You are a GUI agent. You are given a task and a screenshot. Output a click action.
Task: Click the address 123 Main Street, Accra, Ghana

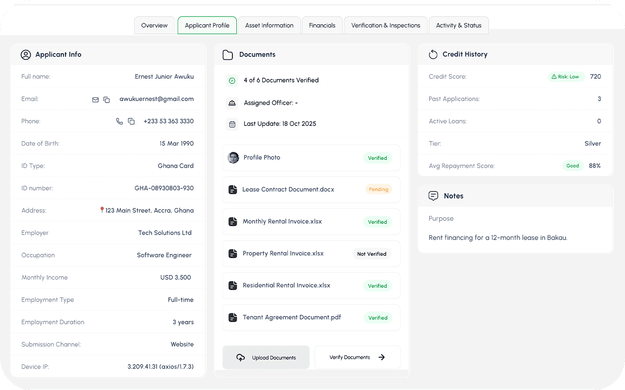(x=149, y=211)
